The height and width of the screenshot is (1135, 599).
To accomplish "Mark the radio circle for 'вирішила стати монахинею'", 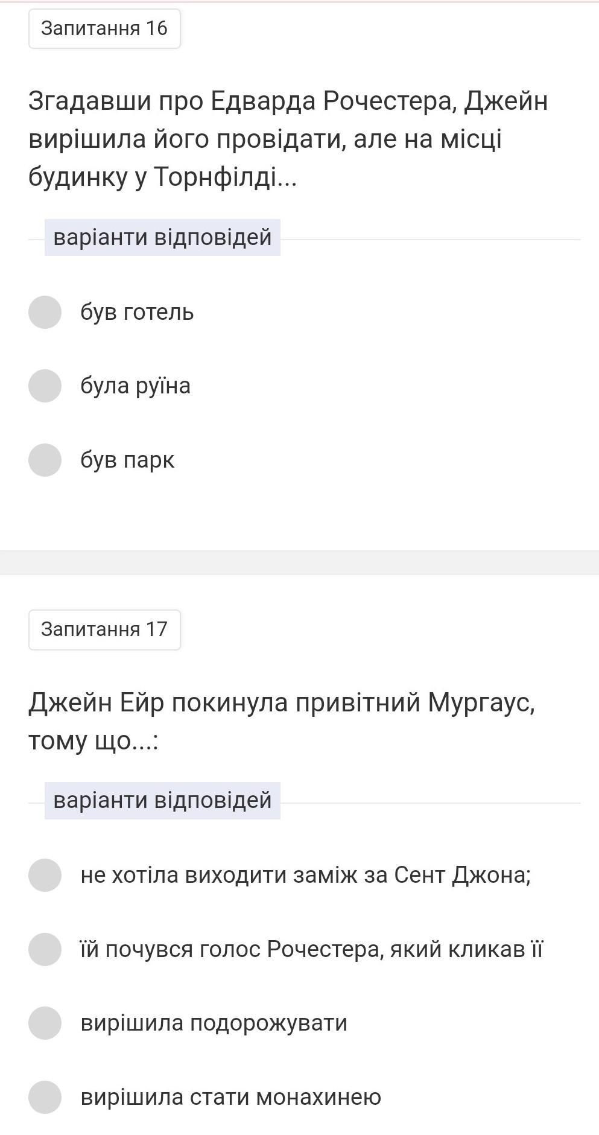I will click(45, 1097).
